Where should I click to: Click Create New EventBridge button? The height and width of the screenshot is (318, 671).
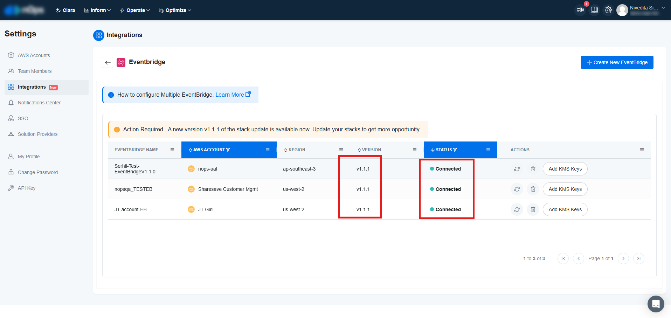(617, 62)
